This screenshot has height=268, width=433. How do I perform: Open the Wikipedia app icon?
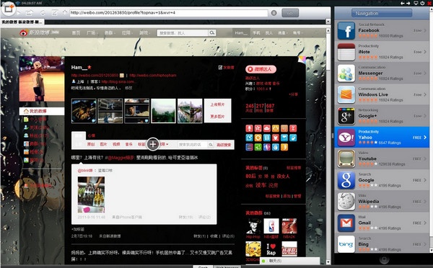click(346, 202)
